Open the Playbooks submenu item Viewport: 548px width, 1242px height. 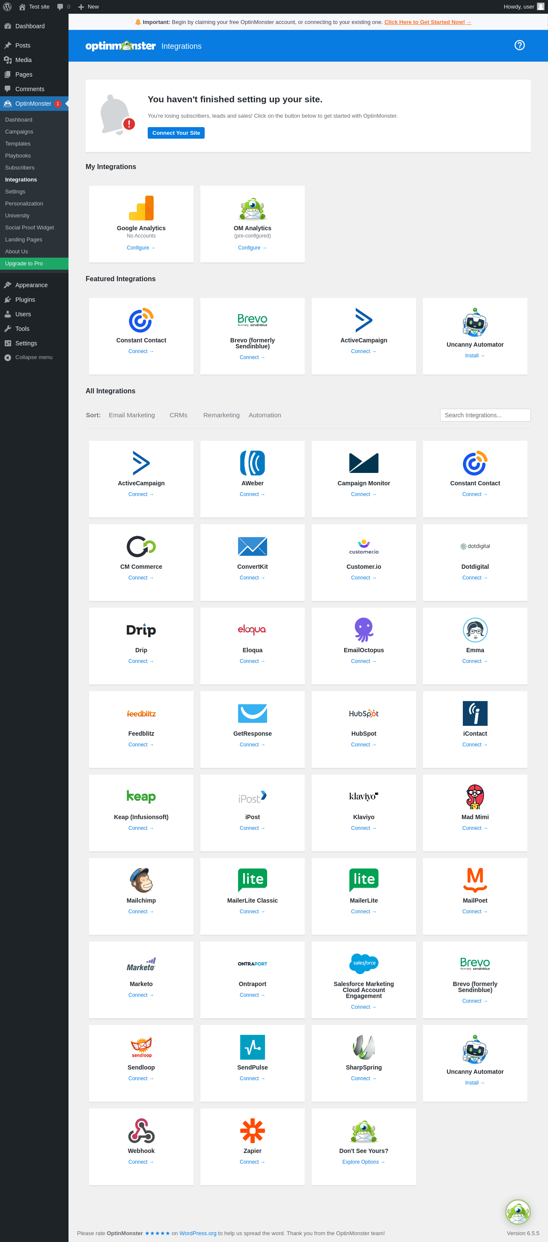[18, 156]
